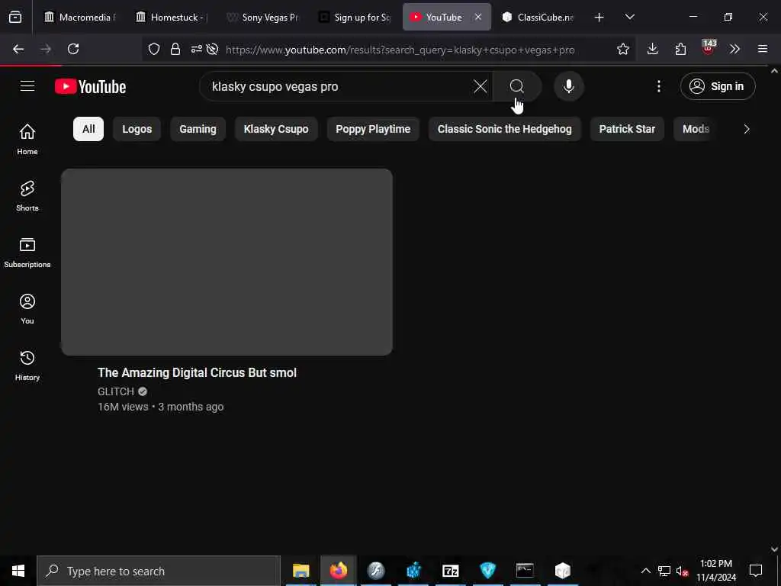
Task: Select the Classic Sonic the Hedgehog chip
Action: 505,129
